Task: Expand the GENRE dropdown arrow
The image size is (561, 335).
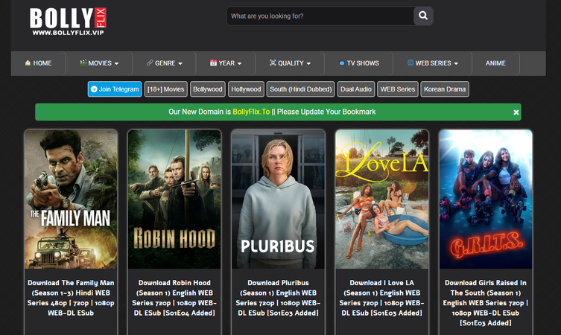Action: coord(180,63)
